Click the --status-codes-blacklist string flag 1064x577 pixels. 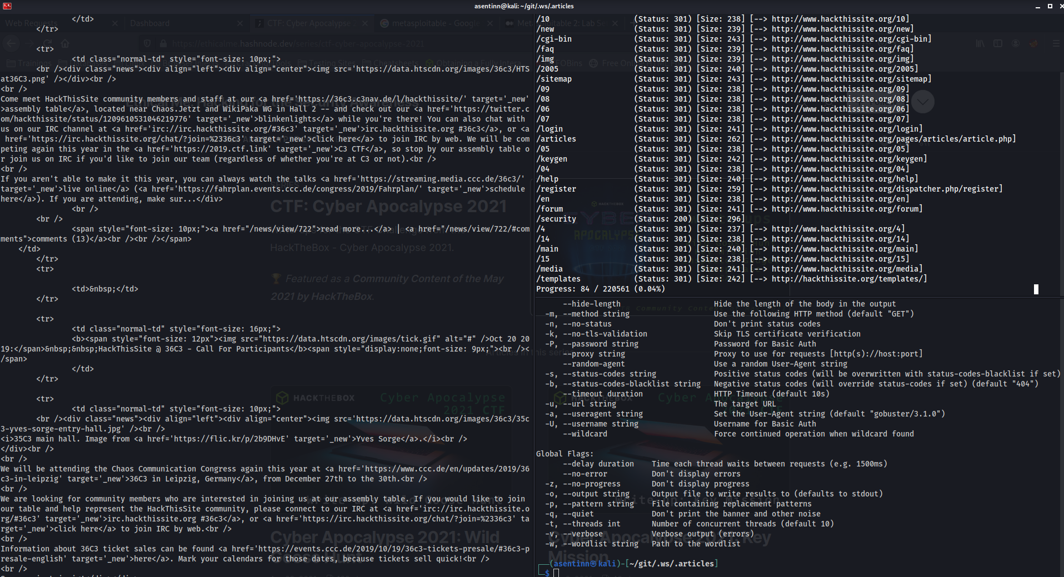click(631, 384)
